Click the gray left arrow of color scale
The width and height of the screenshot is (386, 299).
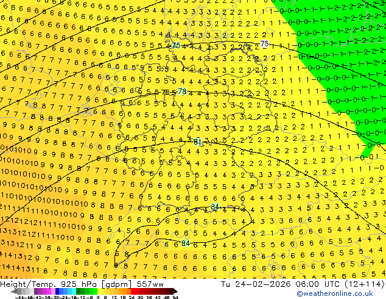coord(13,291)
